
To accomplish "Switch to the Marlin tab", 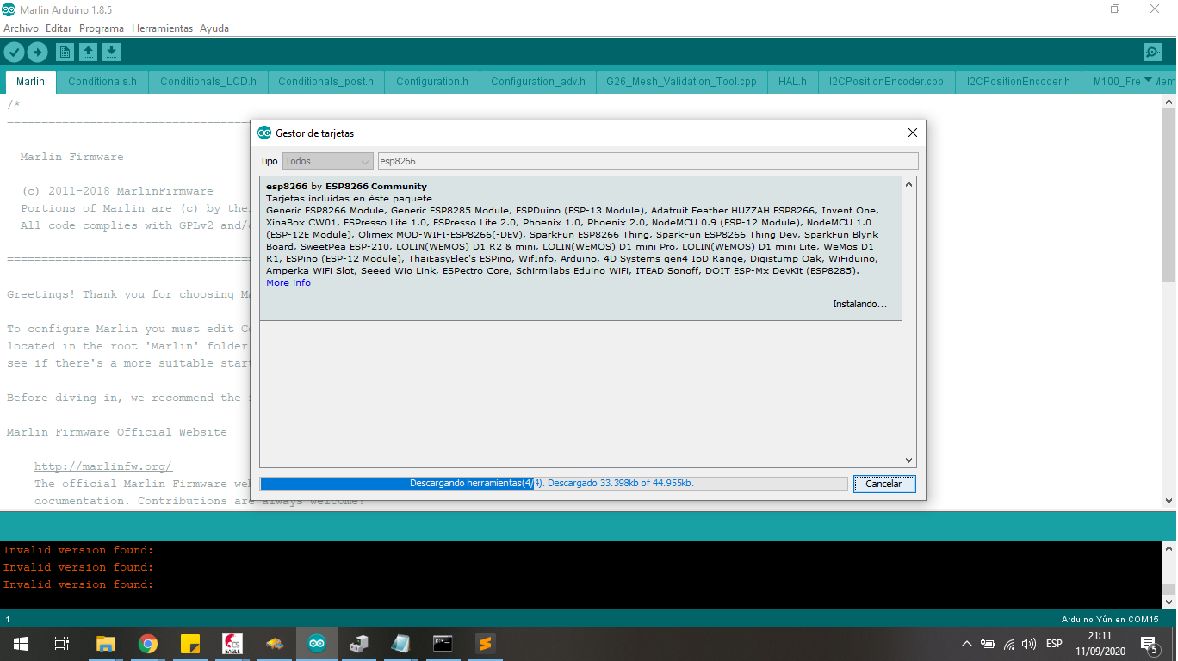I will click(31, 82).
